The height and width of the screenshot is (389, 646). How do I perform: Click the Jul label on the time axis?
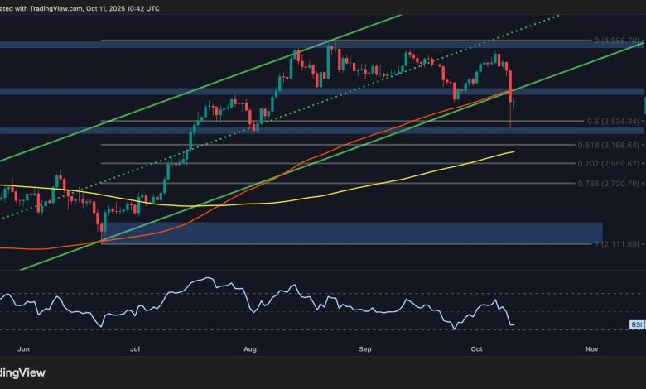pyautogui.click(x=135, y=350)
